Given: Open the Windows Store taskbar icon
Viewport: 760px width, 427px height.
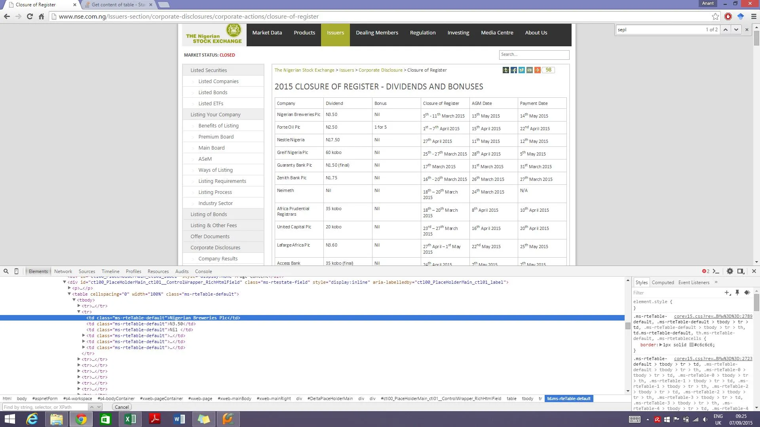Looking at the screenshot, I should pos(106,419).
